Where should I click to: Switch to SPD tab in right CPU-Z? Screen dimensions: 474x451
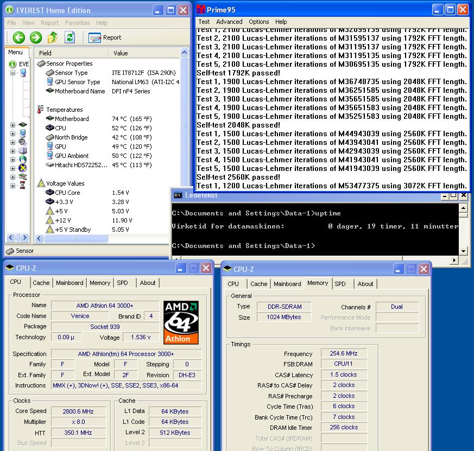340,284
